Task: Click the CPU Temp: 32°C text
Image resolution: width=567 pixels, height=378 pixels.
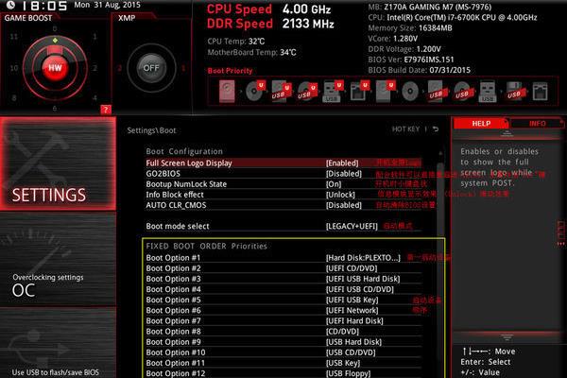Action: (236, 42)
